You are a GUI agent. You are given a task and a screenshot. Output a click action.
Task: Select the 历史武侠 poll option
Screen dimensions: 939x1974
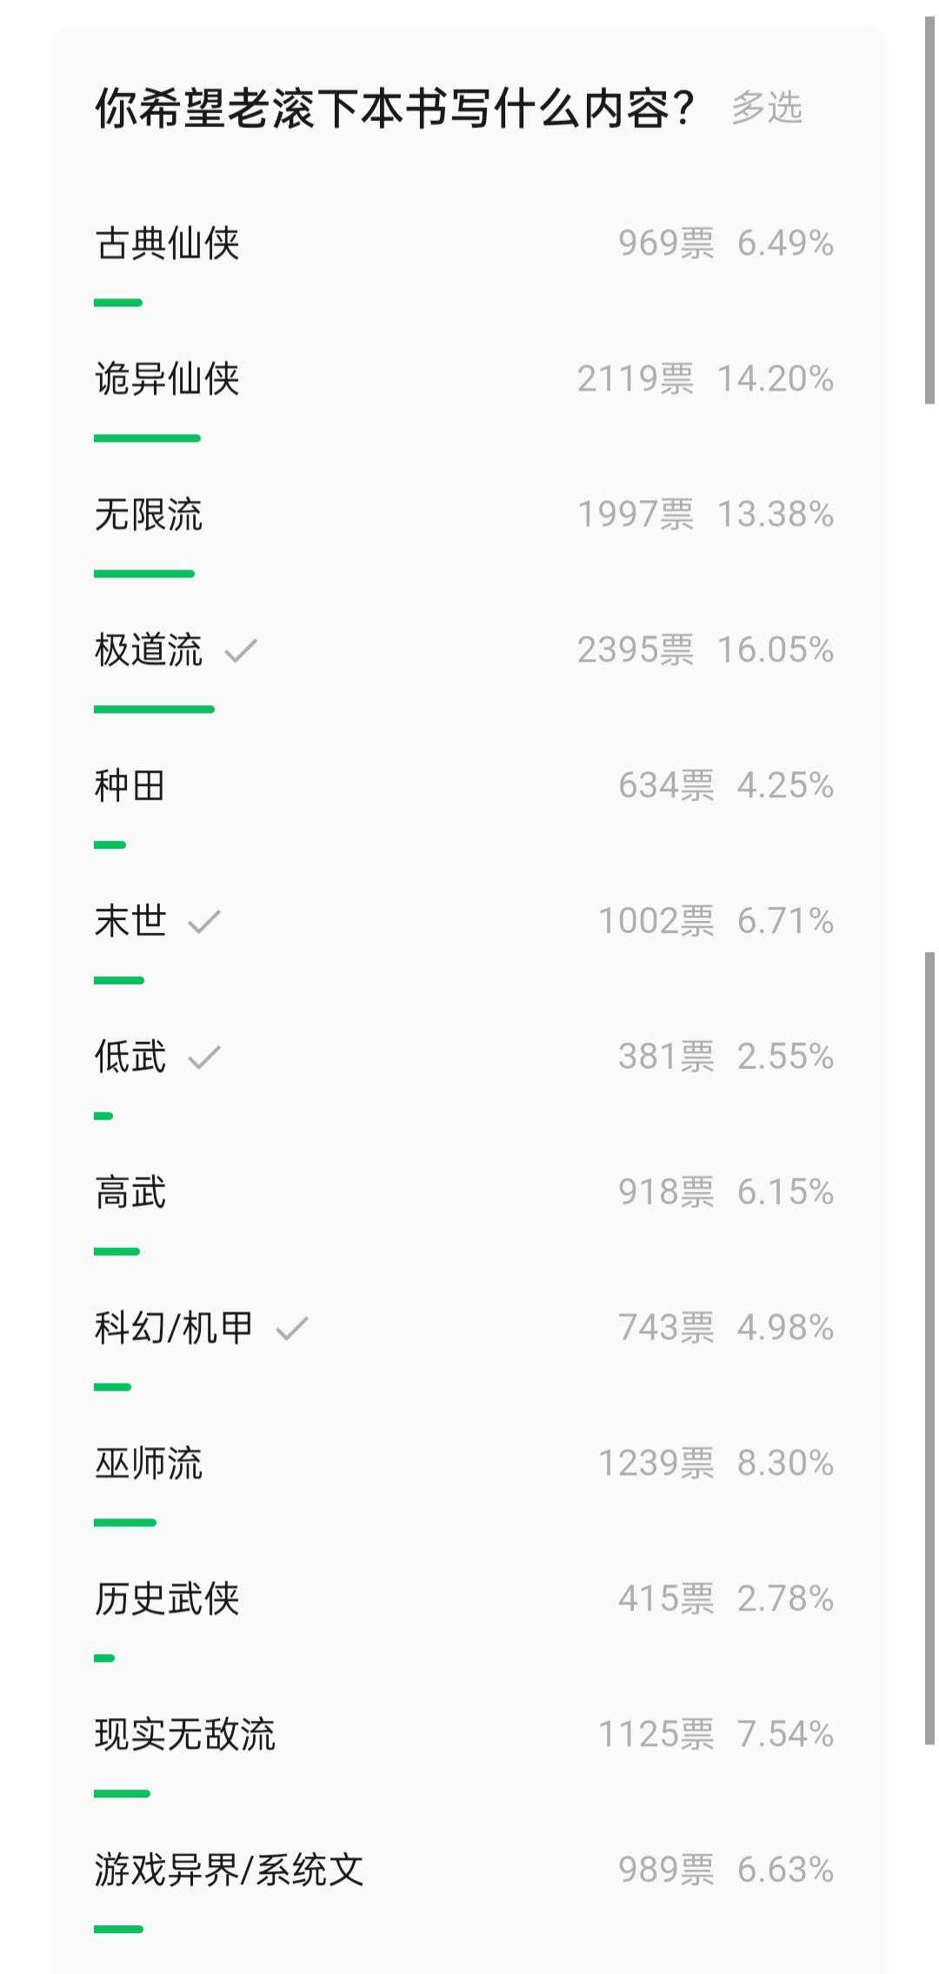[x=167, y=1600]
